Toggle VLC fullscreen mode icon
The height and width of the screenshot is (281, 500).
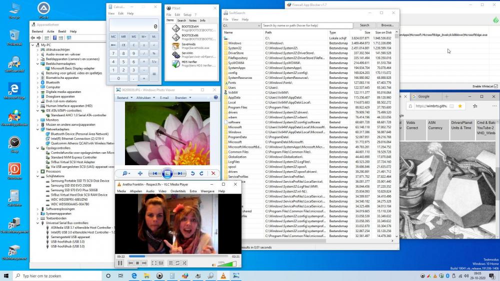point(154,263)
